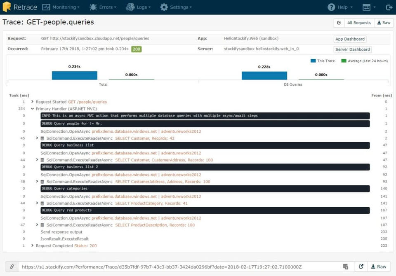Expand the SELECT ProductCategory query
The width and height of the screenshot is (396, 276).
tap(37, 203)
